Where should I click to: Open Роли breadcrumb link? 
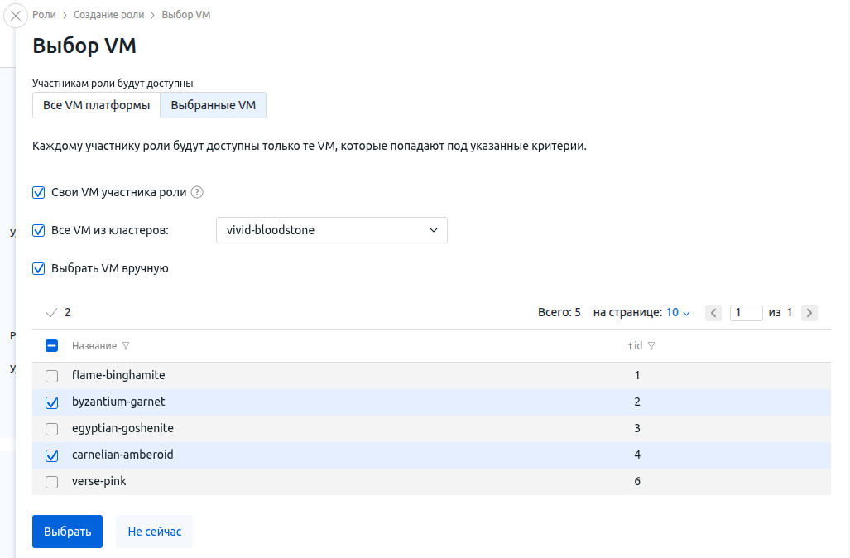[44, 15]
